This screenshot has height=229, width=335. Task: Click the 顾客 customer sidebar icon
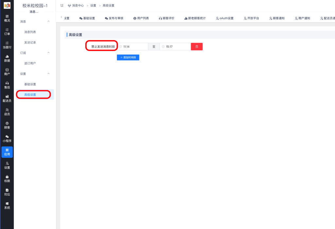(7, 125)
